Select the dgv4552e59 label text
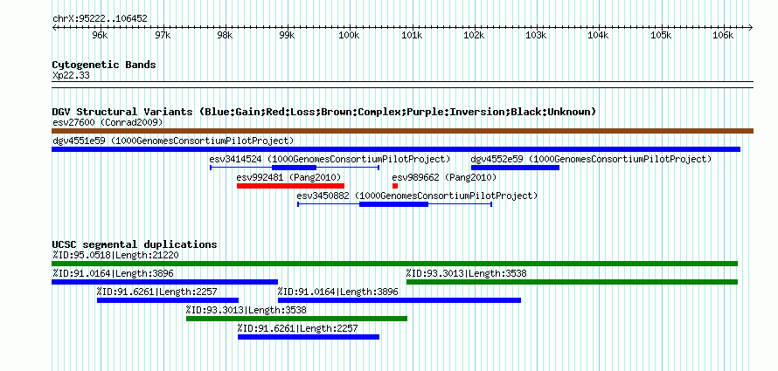The width and height of the screenshot is (778, 371). pyautogui.click(x=591, y=159)
